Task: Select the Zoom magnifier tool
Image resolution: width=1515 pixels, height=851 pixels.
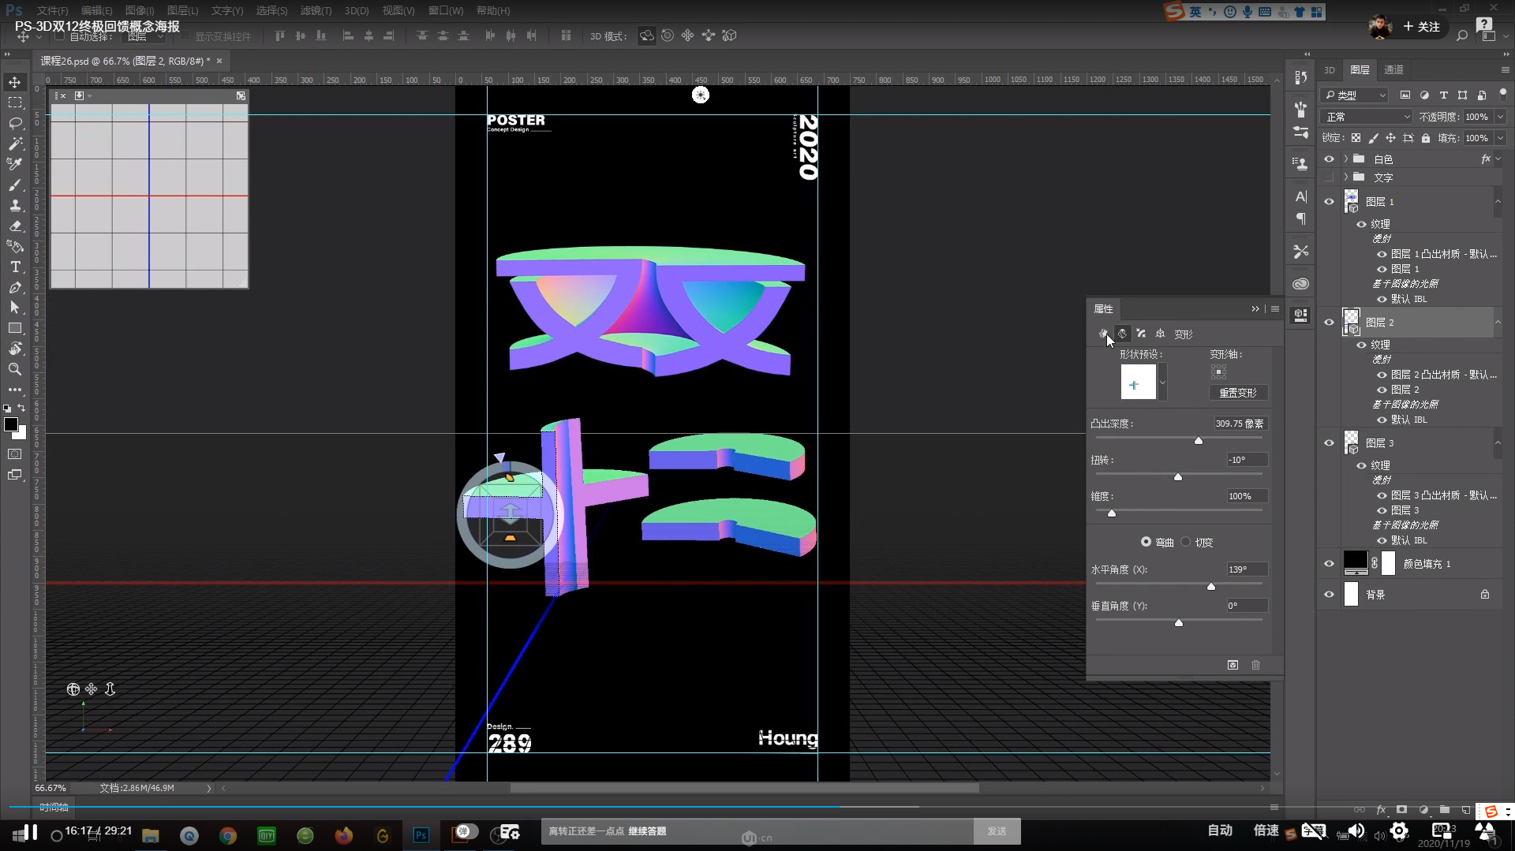Action: click(15, 369)
